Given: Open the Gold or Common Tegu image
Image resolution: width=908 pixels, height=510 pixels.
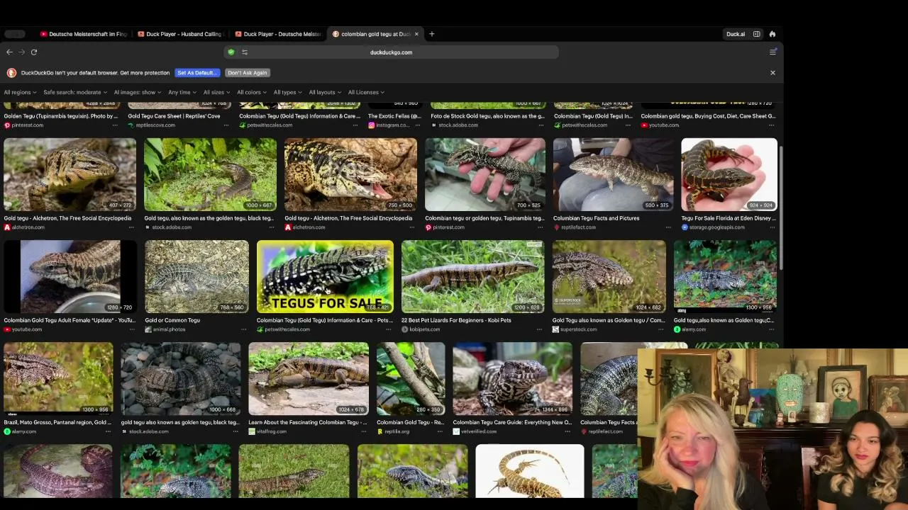Looking at the screenshot, I should [196, 276].
